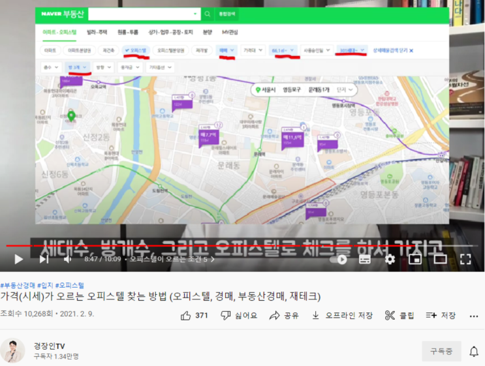
Task: Create a clip with 클립
Action: pos(399,316)
